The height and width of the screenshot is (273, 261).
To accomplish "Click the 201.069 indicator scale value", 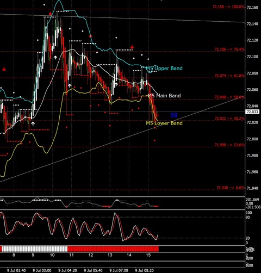I will pos(252,200).
